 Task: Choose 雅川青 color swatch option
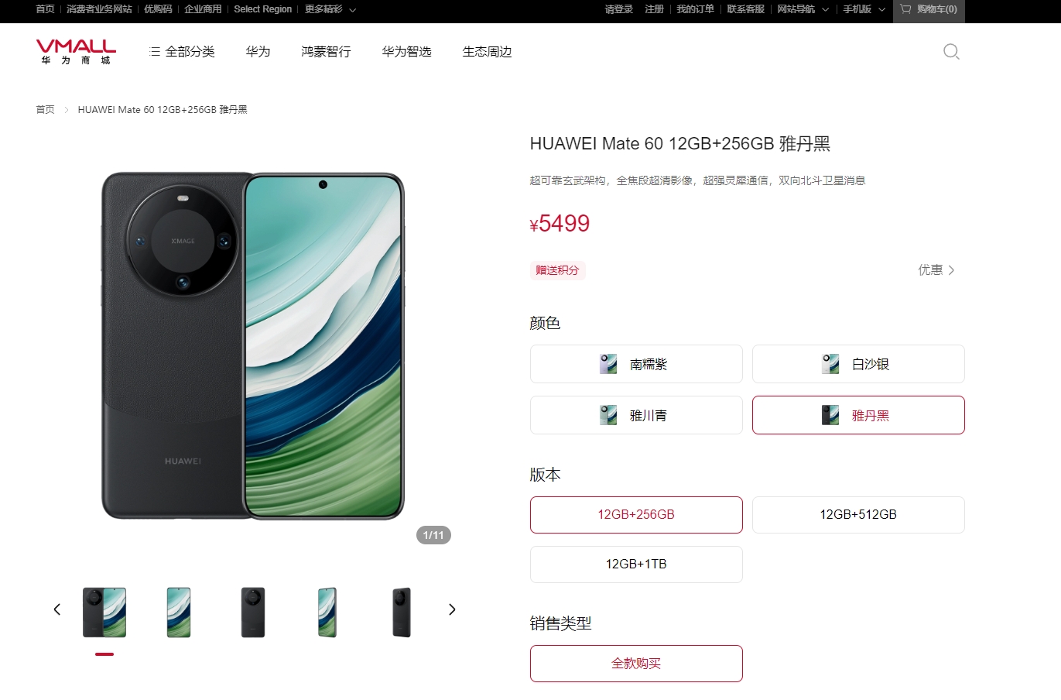pos(636,415)
